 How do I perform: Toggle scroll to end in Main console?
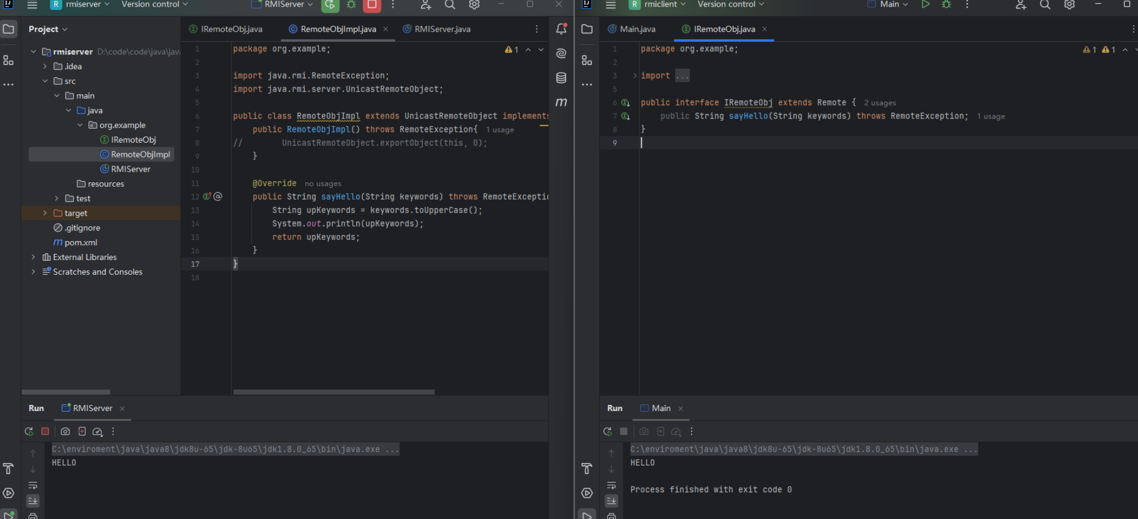pos(612,501)
